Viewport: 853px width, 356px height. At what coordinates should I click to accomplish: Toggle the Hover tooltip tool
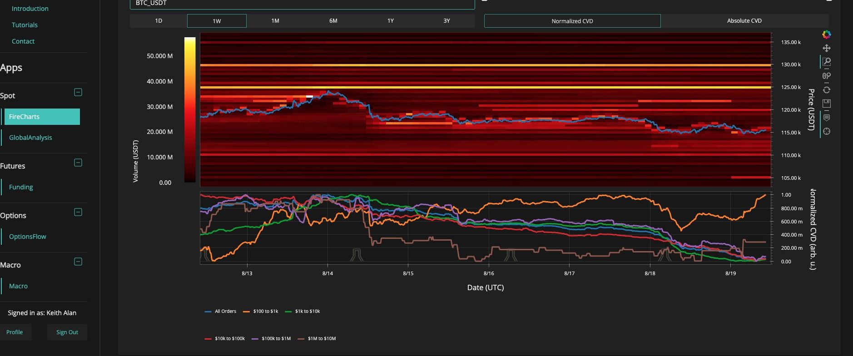pyautogui.click(x=827, y=118)
